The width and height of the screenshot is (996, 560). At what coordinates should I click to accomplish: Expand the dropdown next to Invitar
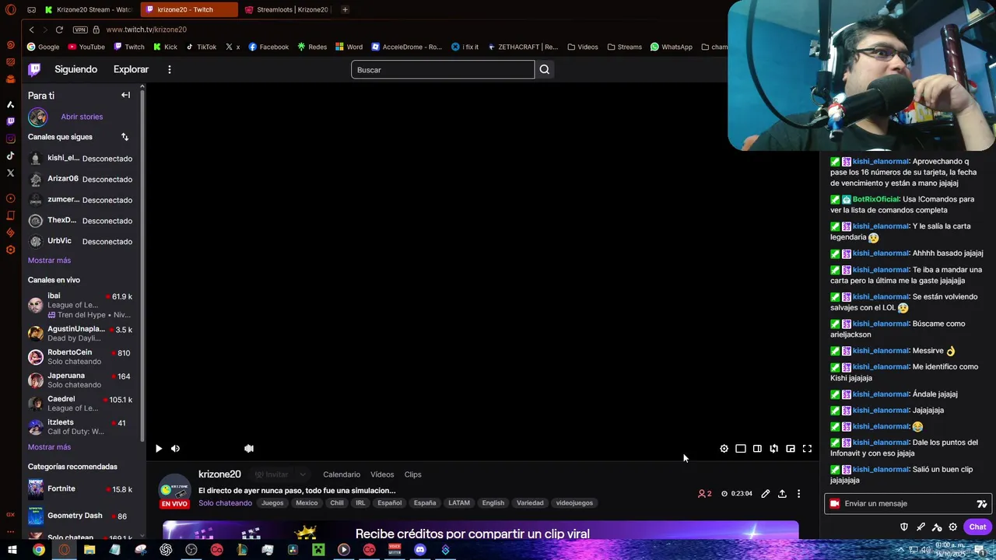[x=303, y=474]
